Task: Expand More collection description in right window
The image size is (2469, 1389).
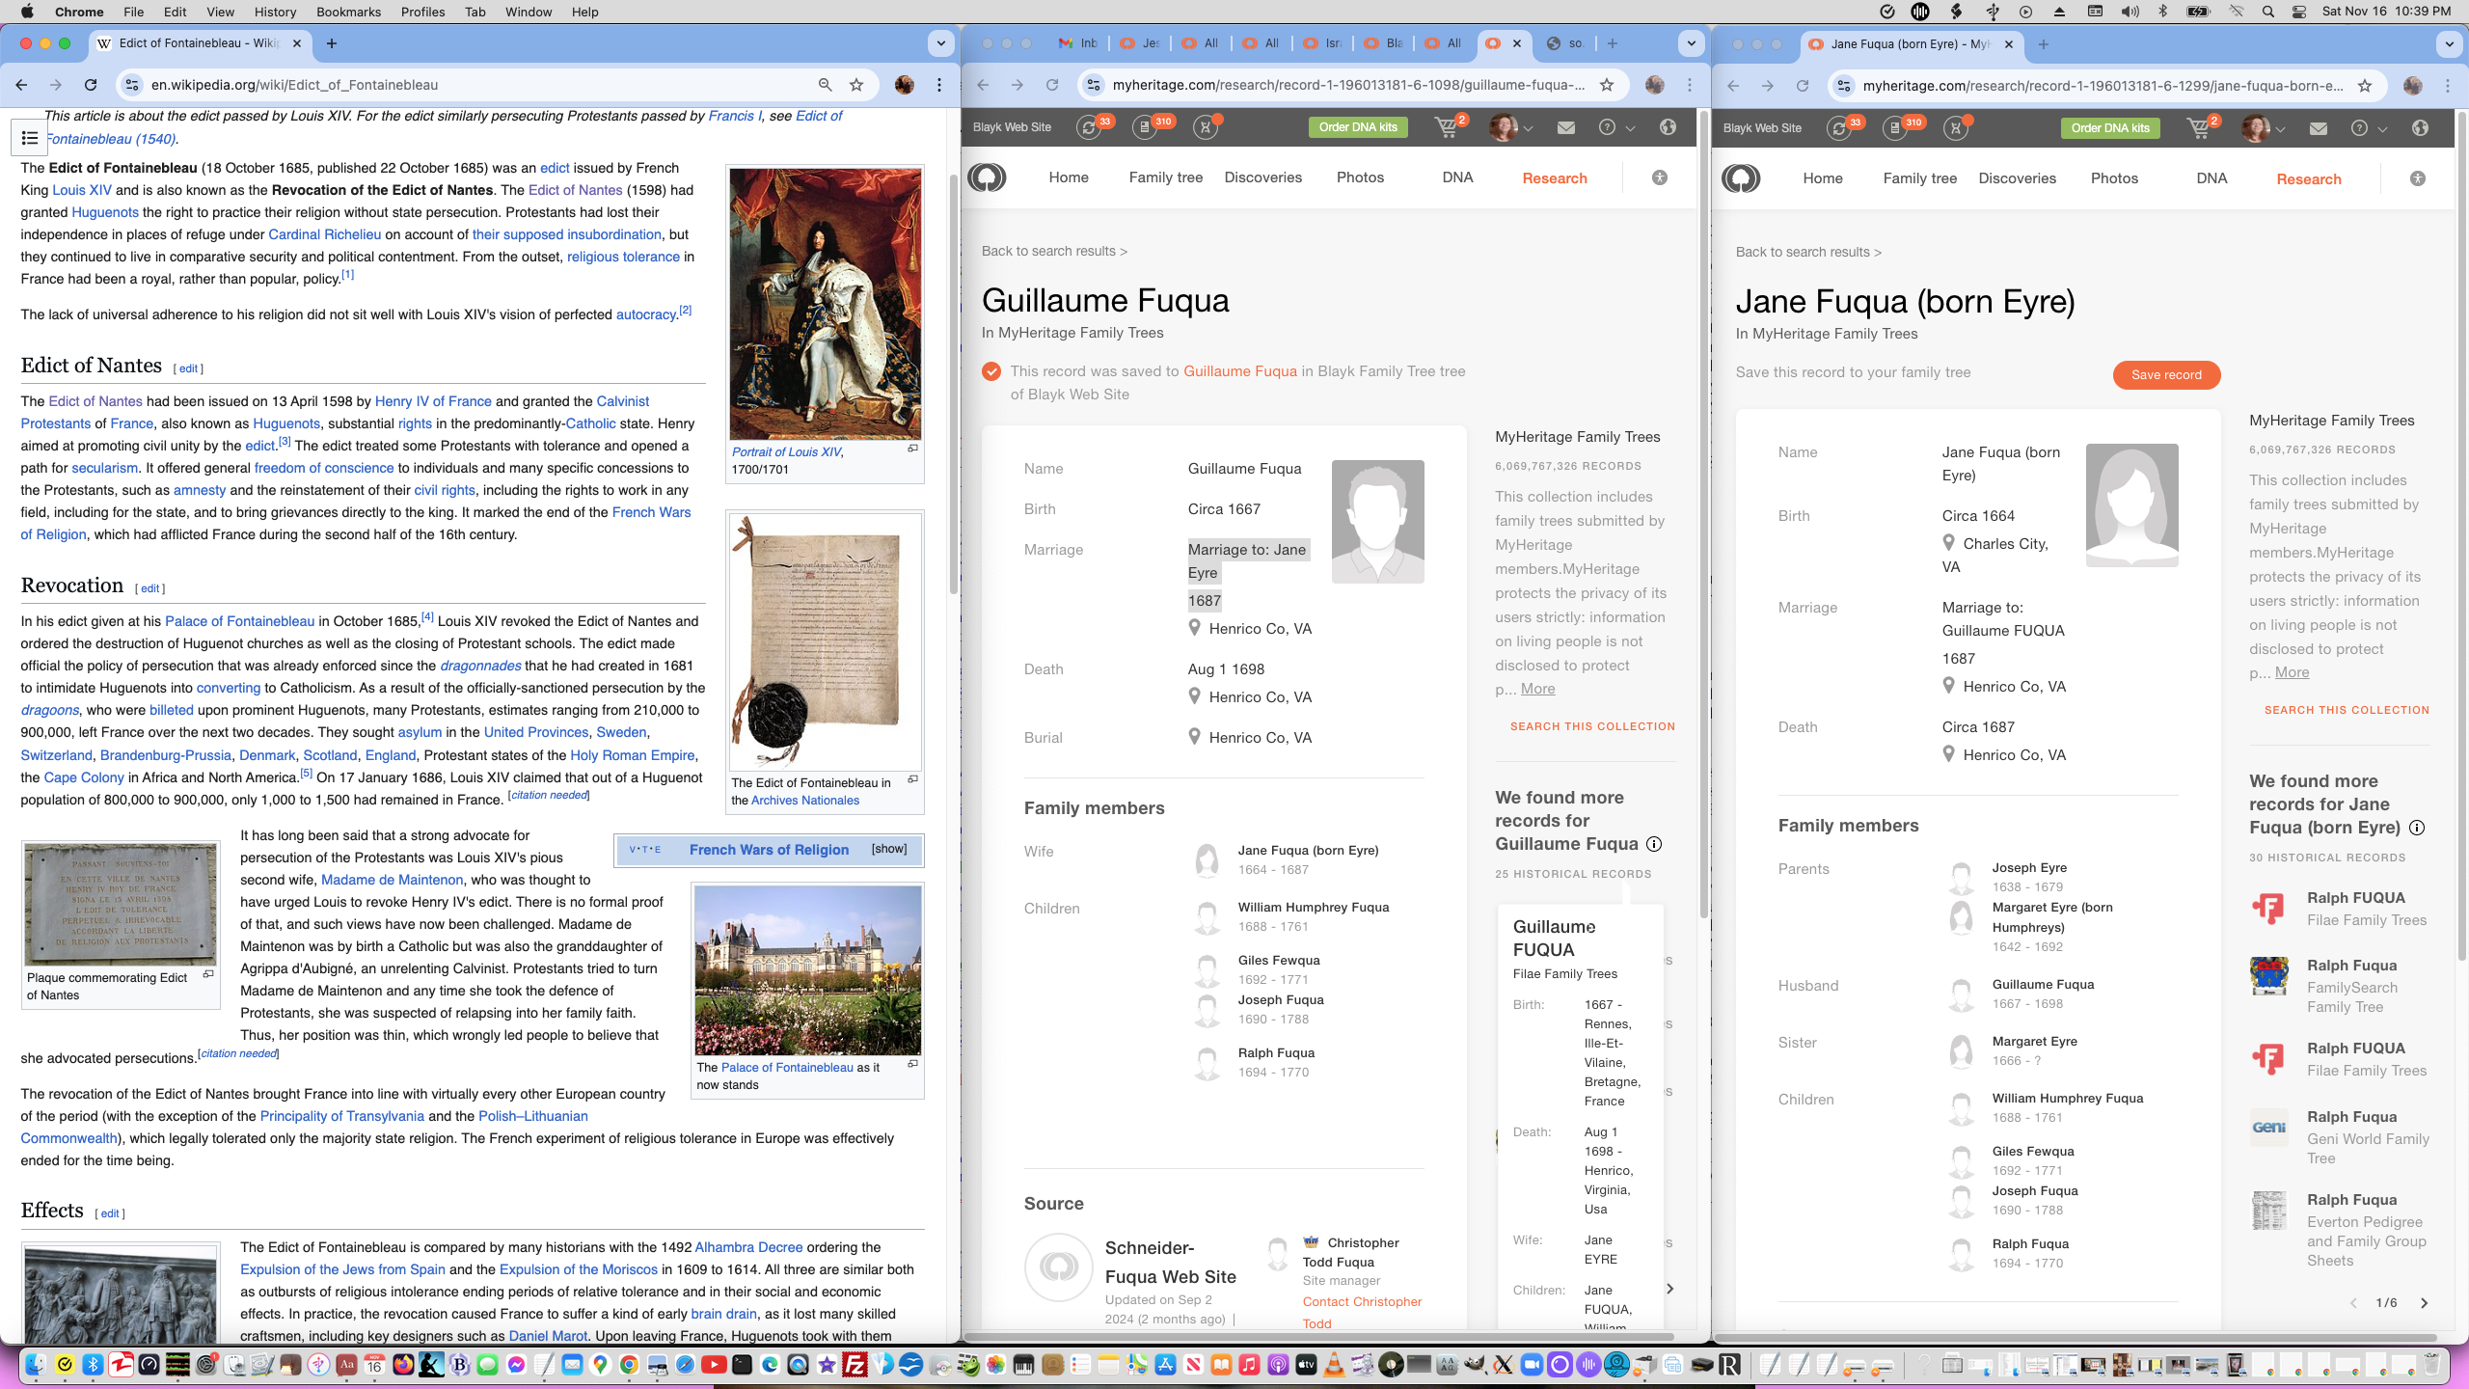Action: [x=2292, y=672]
